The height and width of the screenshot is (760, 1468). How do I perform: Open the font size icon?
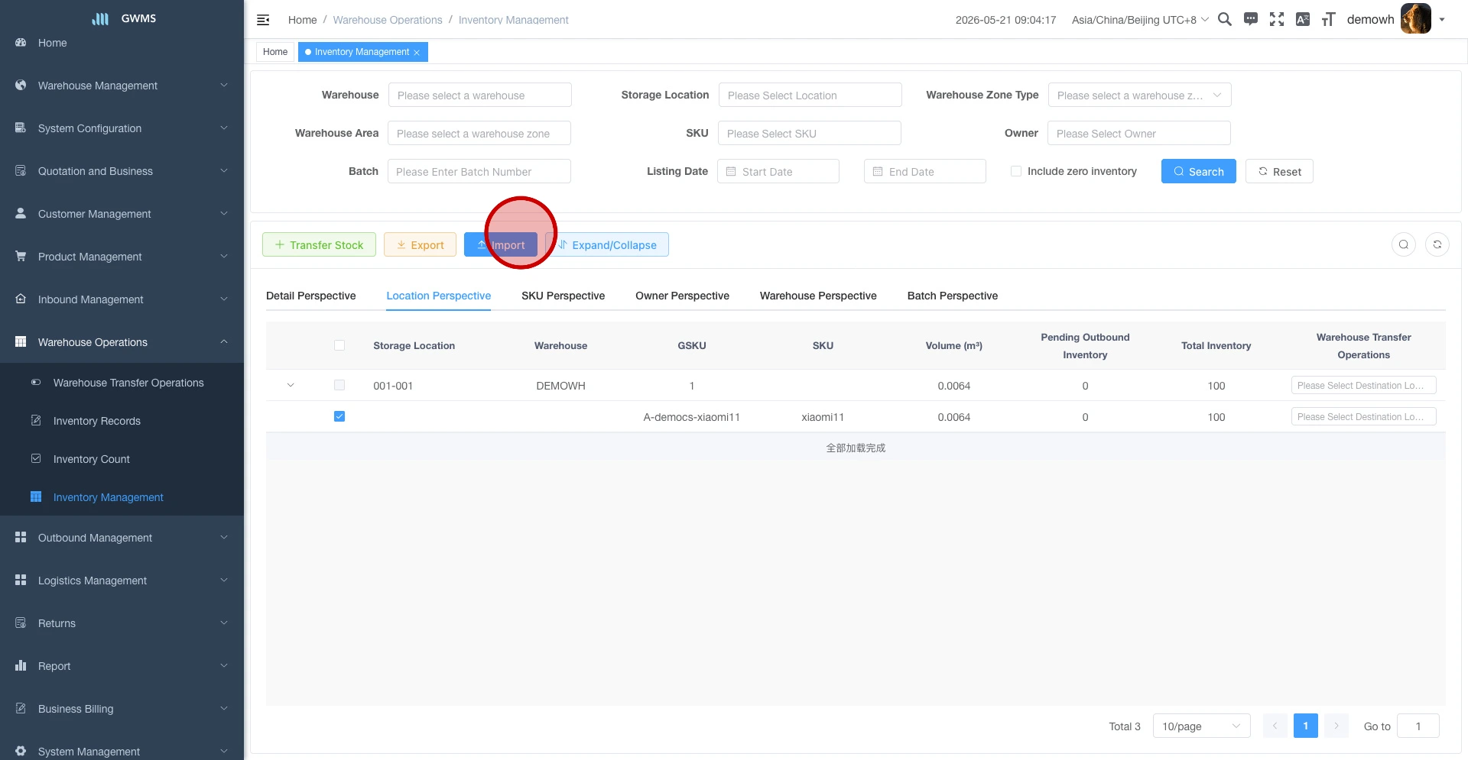tap(1329, 19)
